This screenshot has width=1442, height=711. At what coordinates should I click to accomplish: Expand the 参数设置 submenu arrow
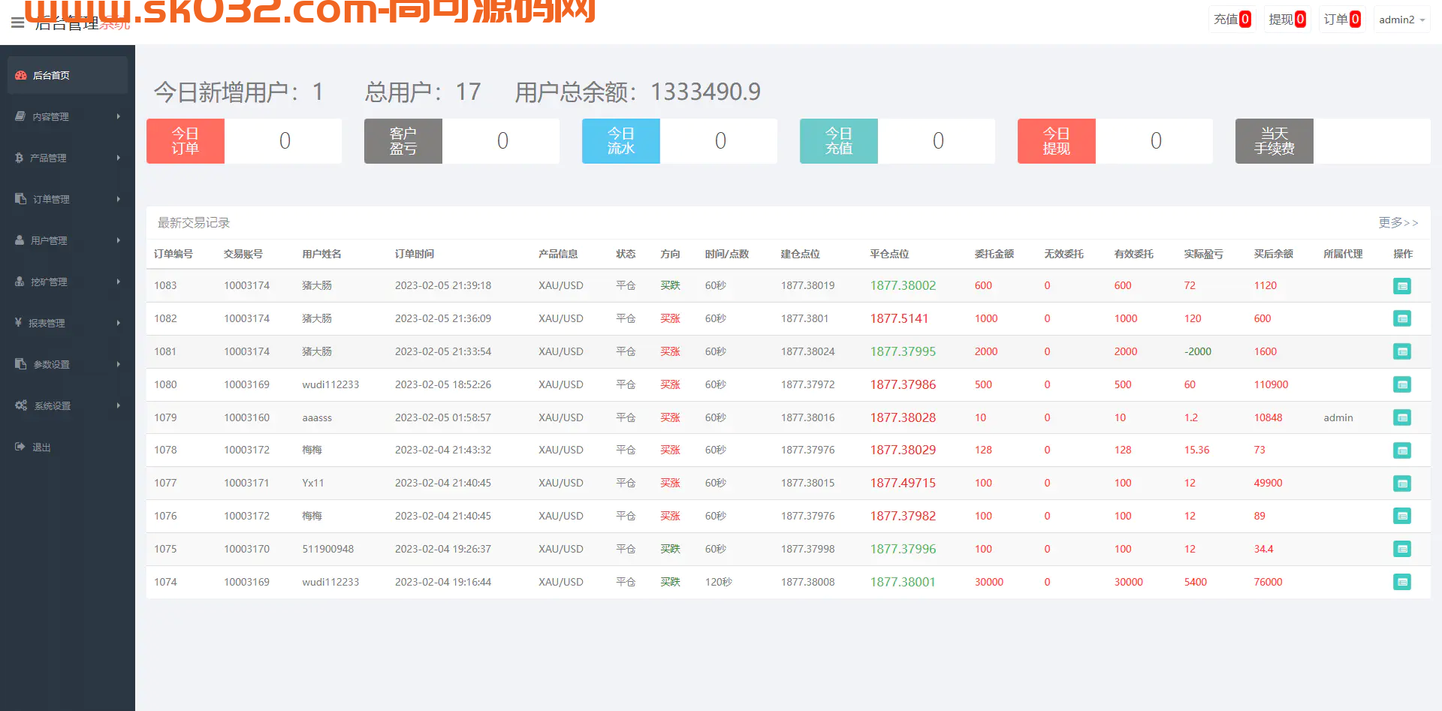coord(119,364)
